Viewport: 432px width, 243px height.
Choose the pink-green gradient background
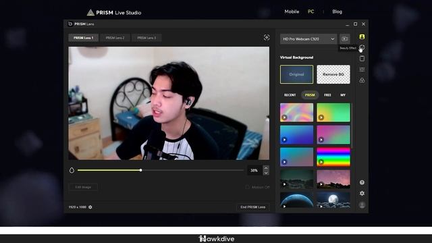[333, 135]
